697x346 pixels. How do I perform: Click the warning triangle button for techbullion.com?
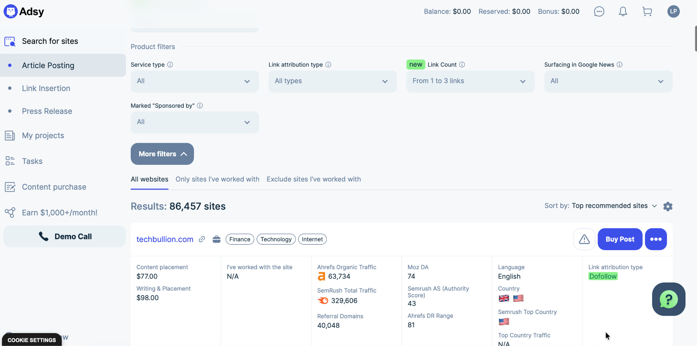pos(584,239)
